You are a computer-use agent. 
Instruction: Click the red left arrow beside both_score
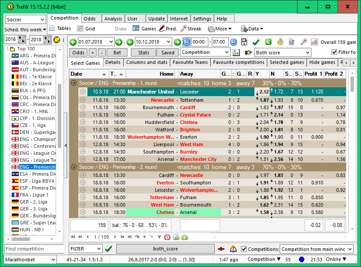221,249
